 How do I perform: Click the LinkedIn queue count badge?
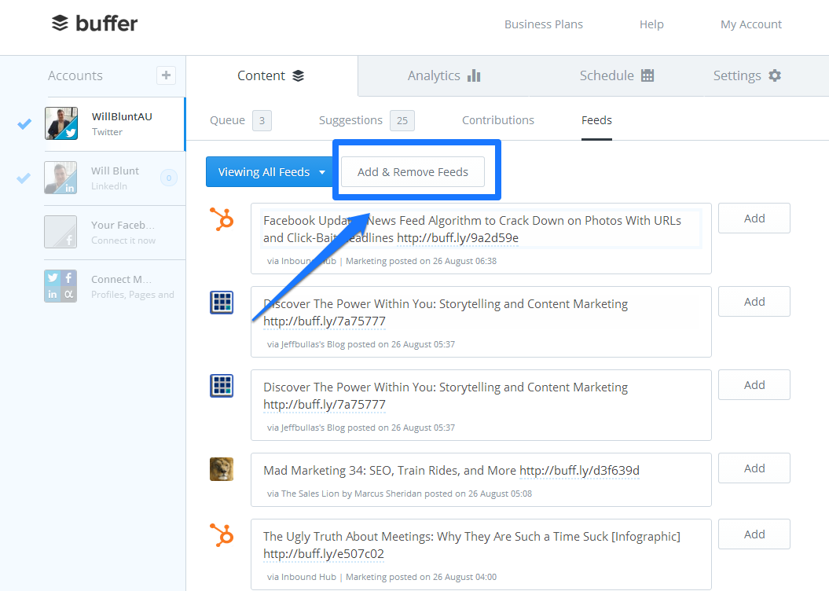click(169, 178)
